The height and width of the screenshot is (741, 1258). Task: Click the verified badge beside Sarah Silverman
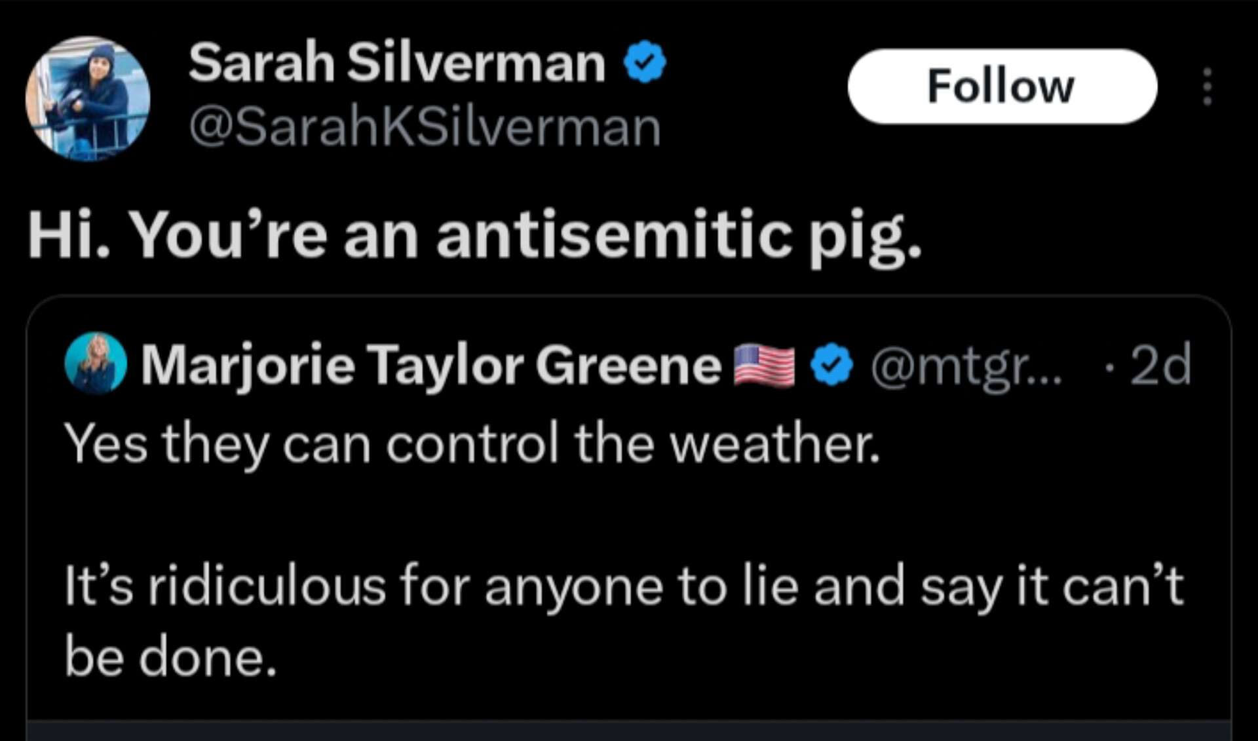645,62
